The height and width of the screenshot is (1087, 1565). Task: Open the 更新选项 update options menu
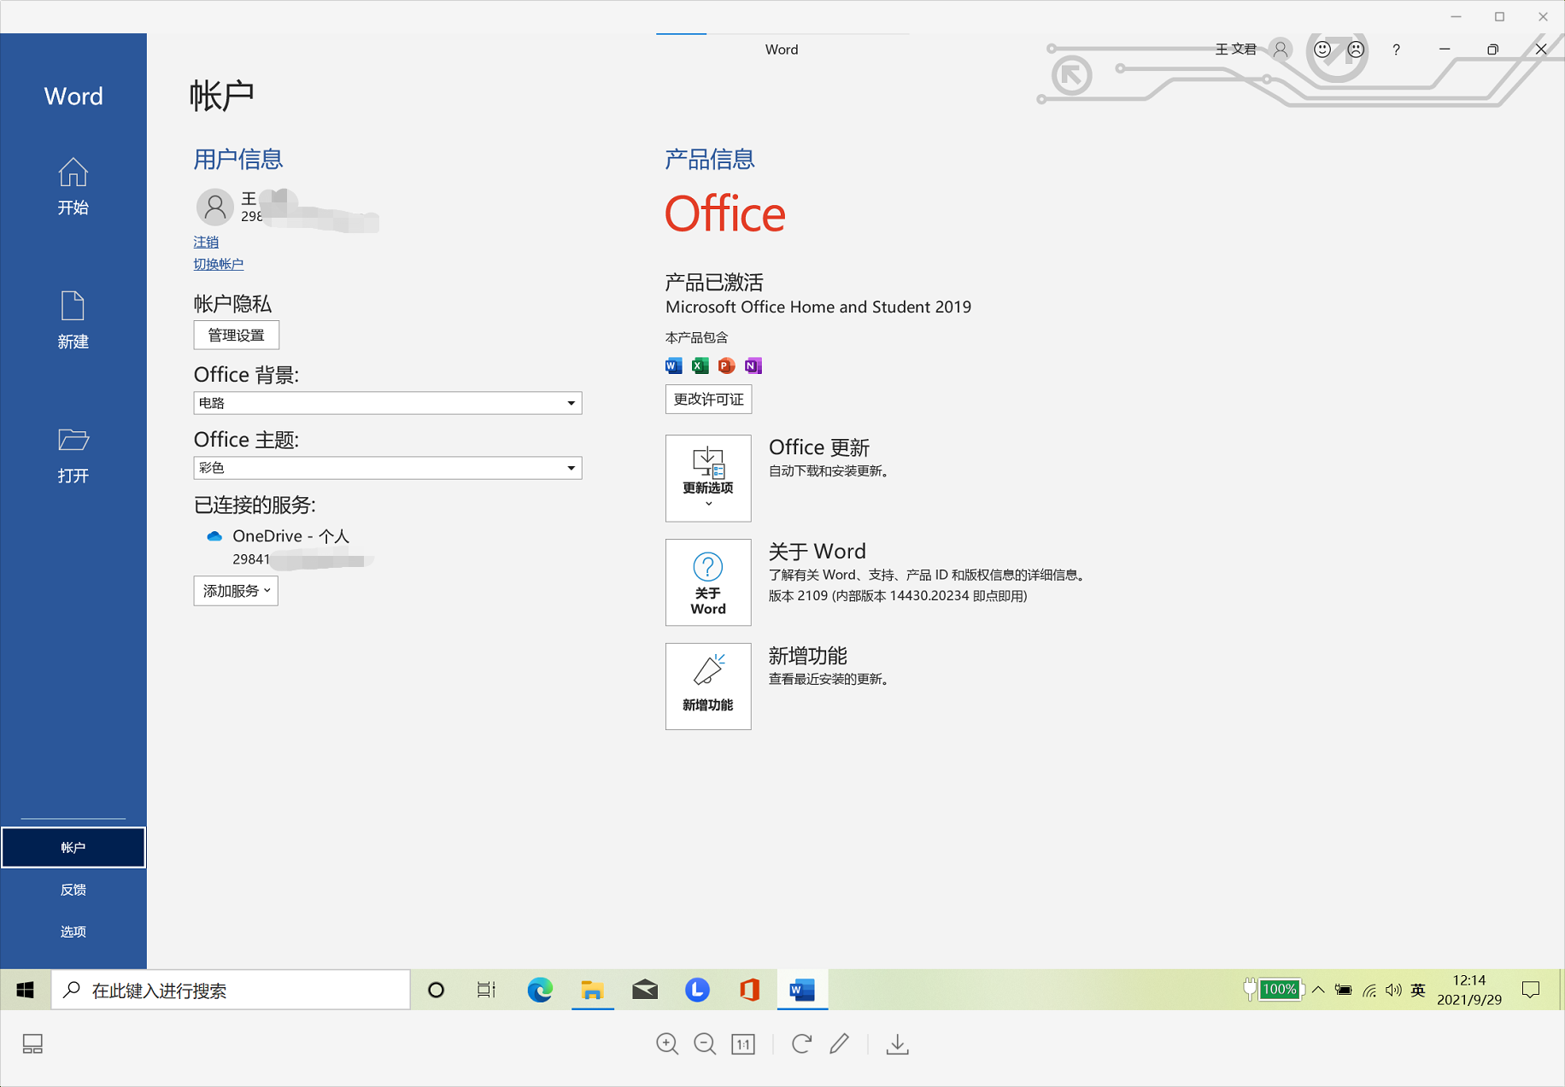coord(708,478)
